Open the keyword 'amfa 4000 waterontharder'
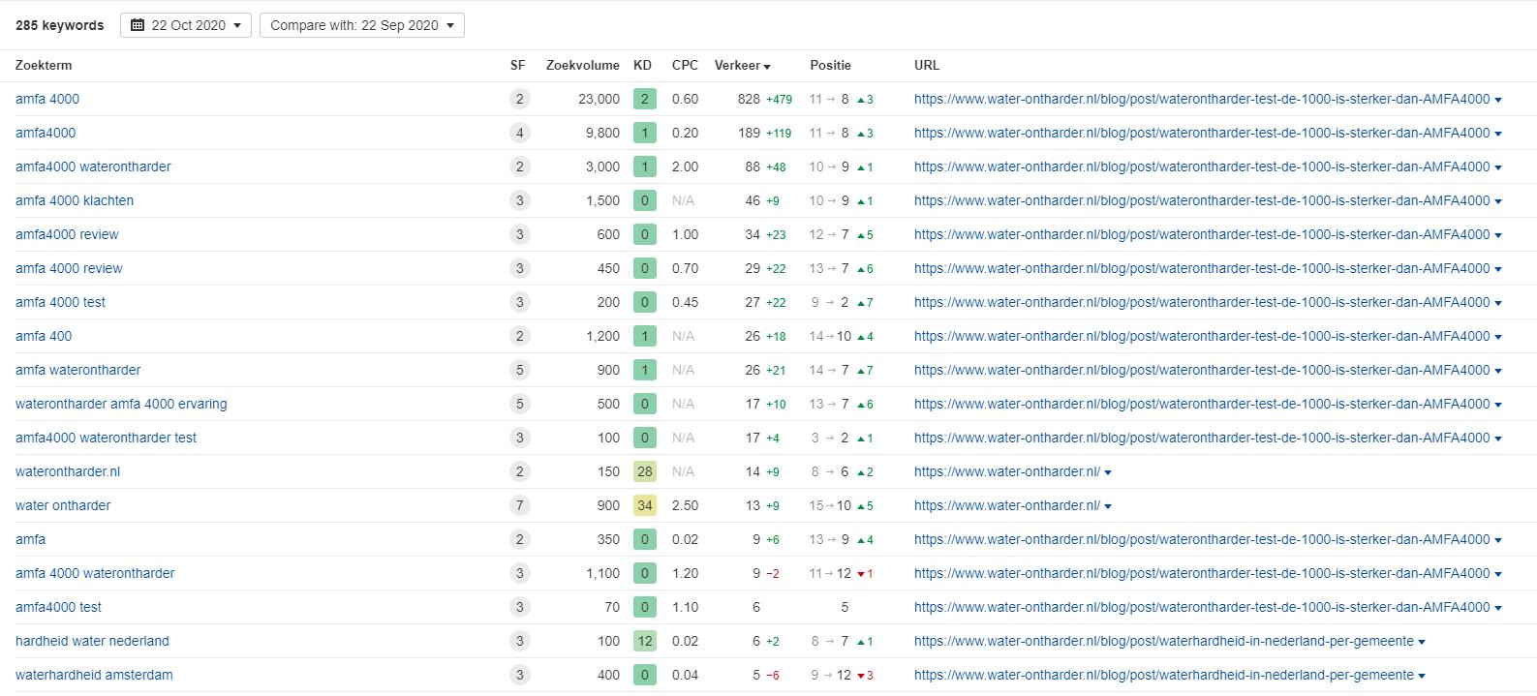Viewport: 1537px width, 696px height. point(95,573)
